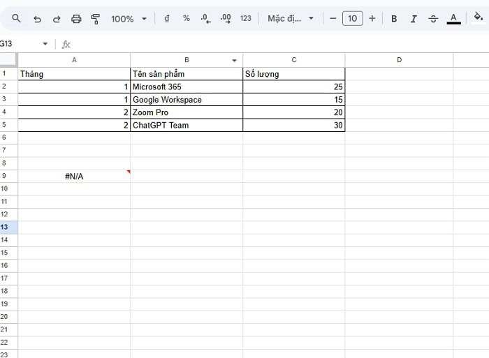Open column B header dropdown arrow
The width and height of the screenshot is (489, 358).
pyautogui.click(x=234, y=61)
